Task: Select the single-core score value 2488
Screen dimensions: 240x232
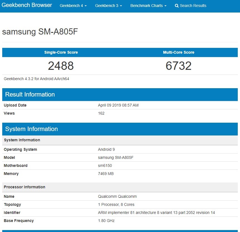Action: coord(61,66)
